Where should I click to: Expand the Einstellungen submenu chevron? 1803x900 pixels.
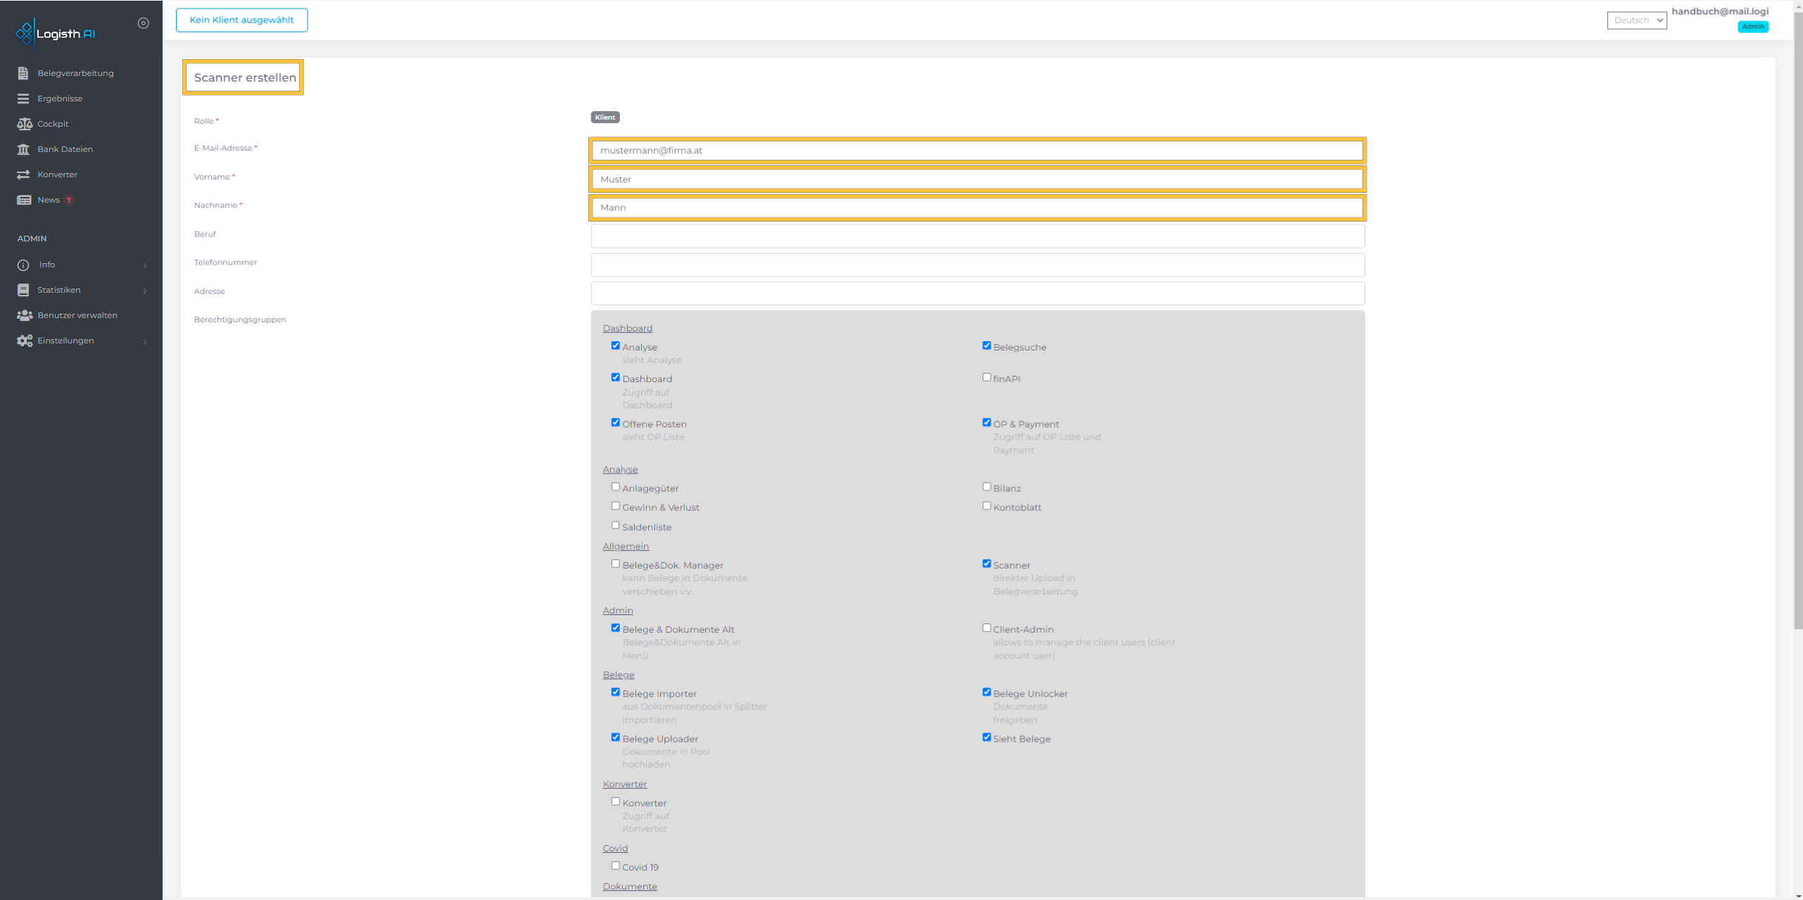(145, 342)
